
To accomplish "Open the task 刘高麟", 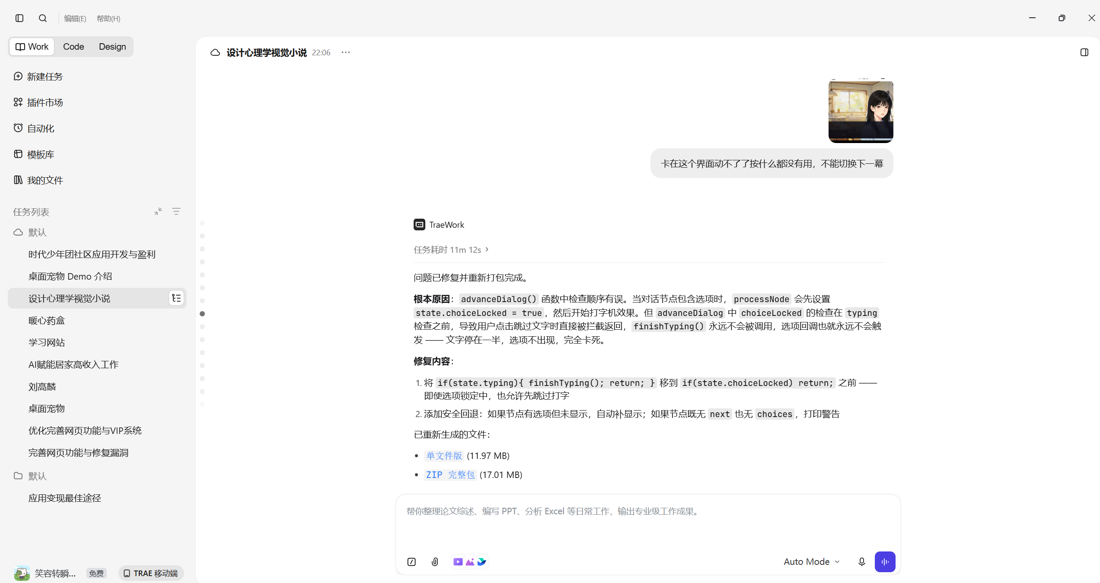I will click(x=97, y=386).
